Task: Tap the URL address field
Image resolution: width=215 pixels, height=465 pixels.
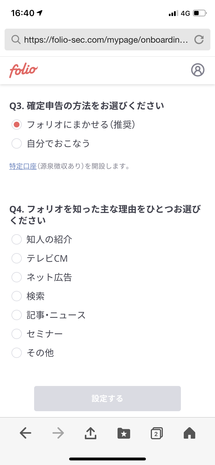Action: point(106,40)
